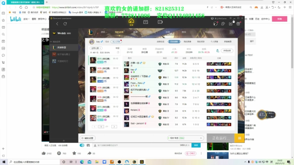Open WeGame home page icon
The width and height of the screenshot is (294, 165).
(x=131, y=22)
